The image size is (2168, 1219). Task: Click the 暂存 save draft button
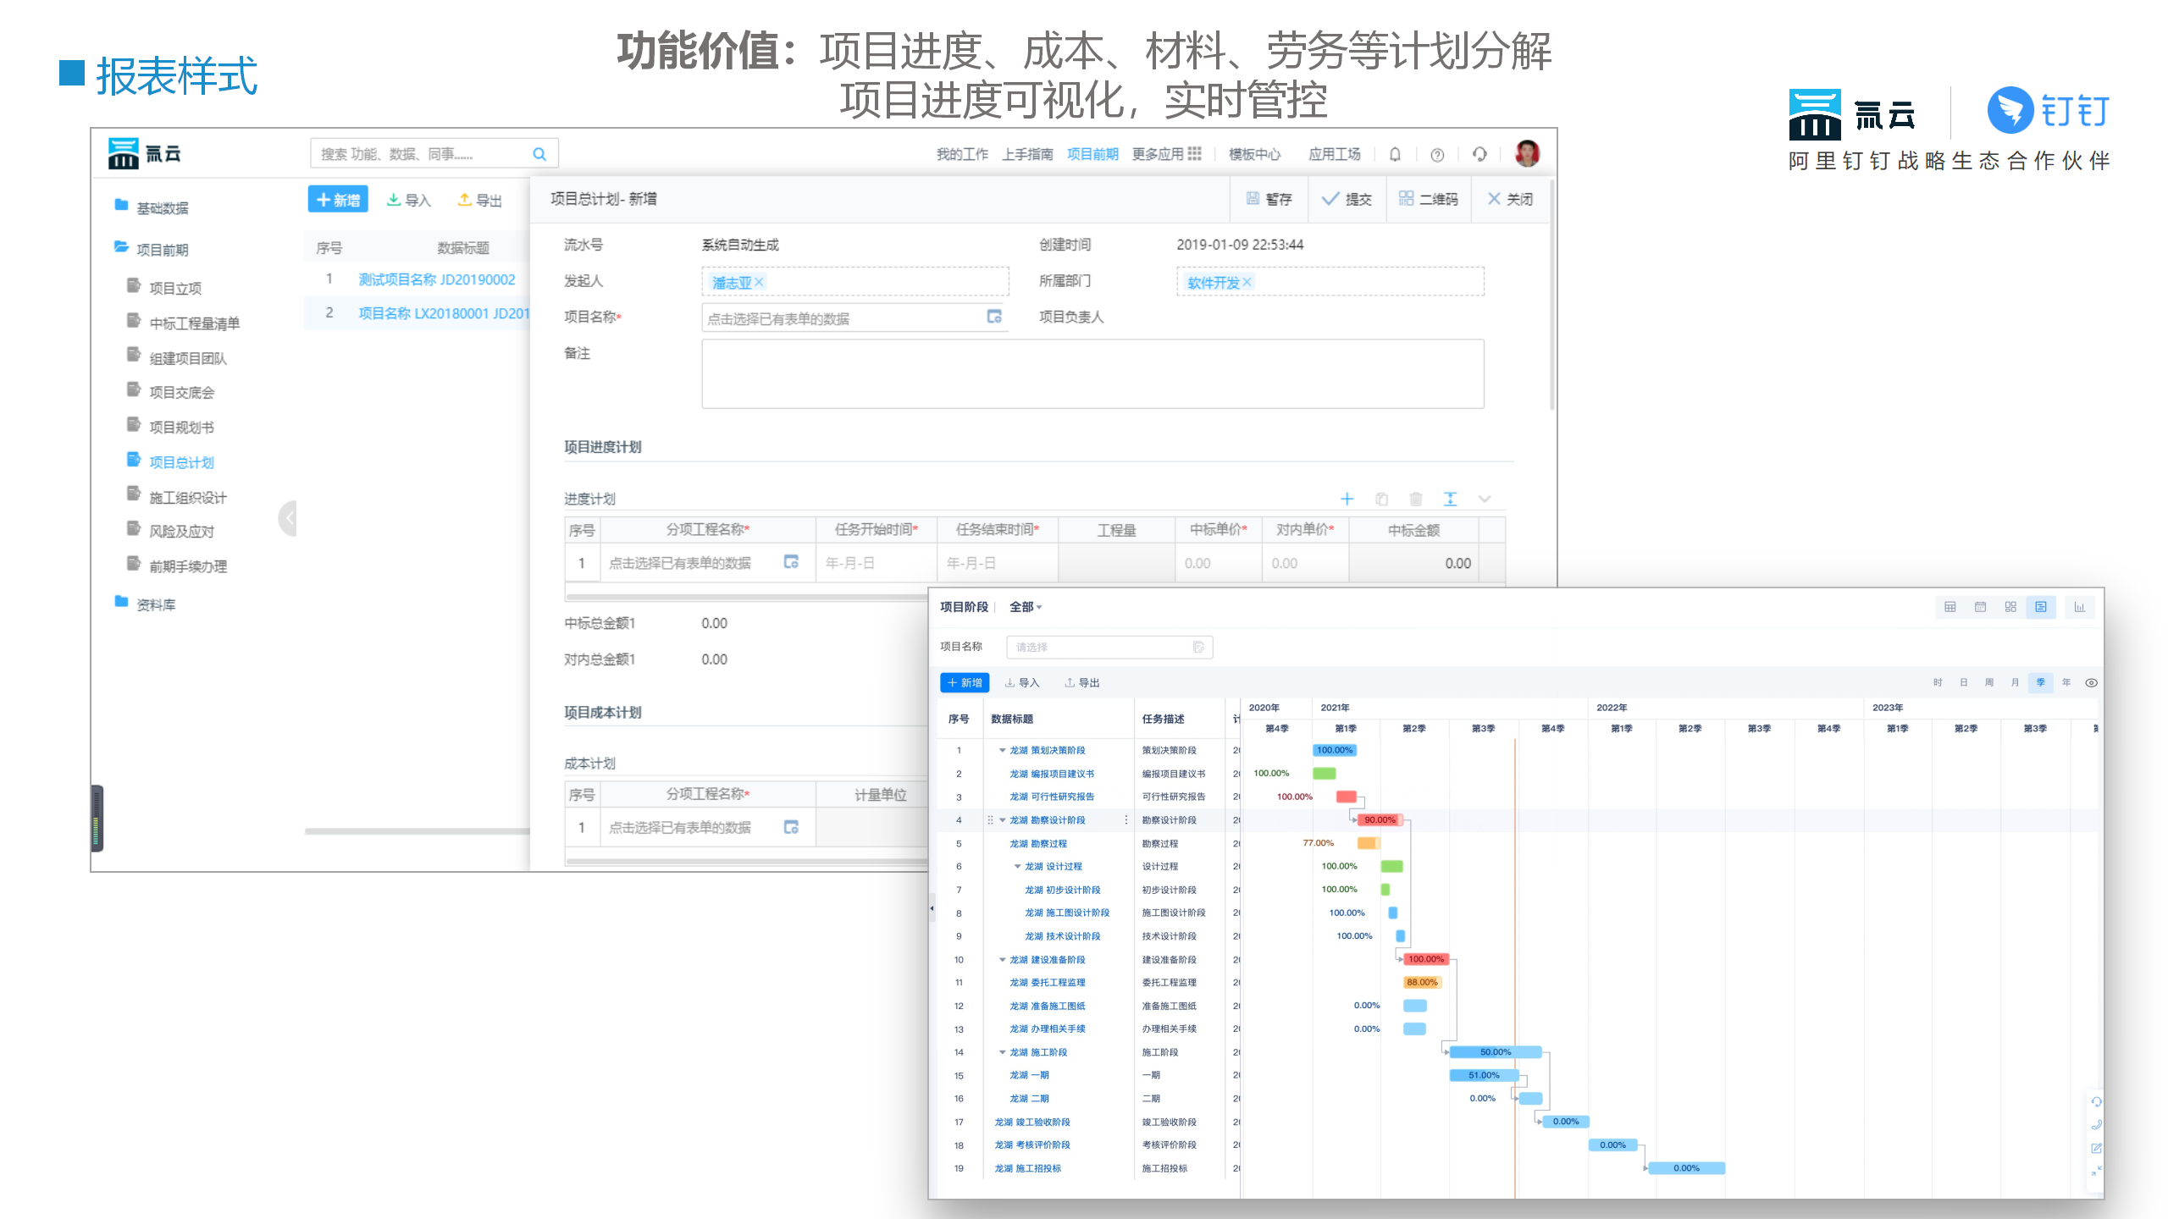coord(1269,199)
